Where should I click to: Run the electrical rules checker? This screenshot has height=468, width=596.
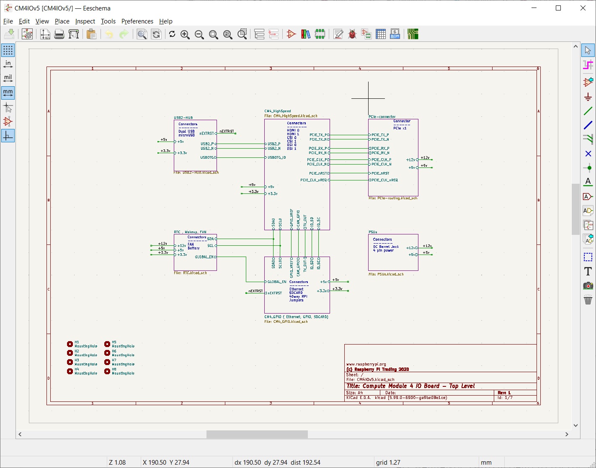pos(352,34)
